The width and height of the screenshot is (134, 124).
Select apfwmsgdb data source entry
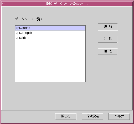coord(50,33)
